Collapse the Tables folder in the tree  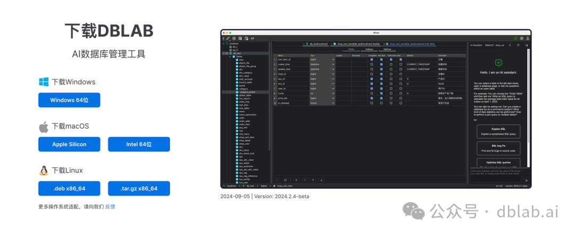(x=230, y=57)
